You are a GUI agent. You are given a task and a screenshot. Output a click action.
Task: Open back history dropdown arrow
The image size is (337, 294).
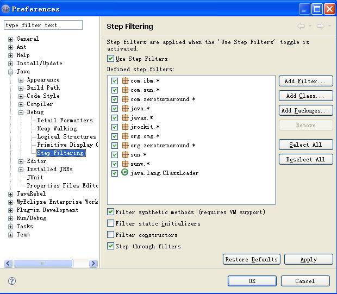point(310,26)
